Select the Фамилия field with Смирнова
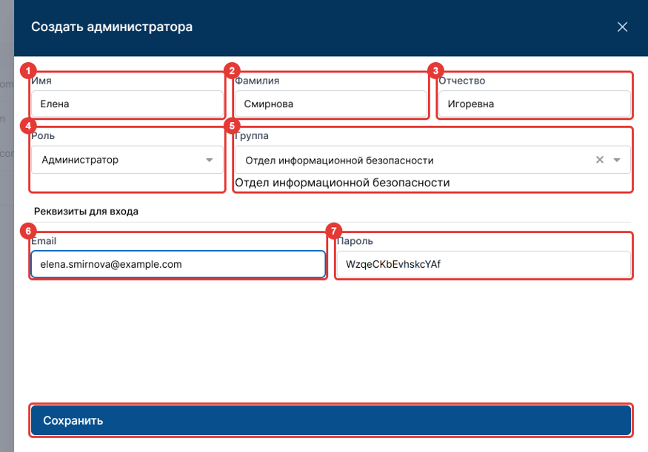This screenshot has height=452, width=648. (x=330, y=104)
